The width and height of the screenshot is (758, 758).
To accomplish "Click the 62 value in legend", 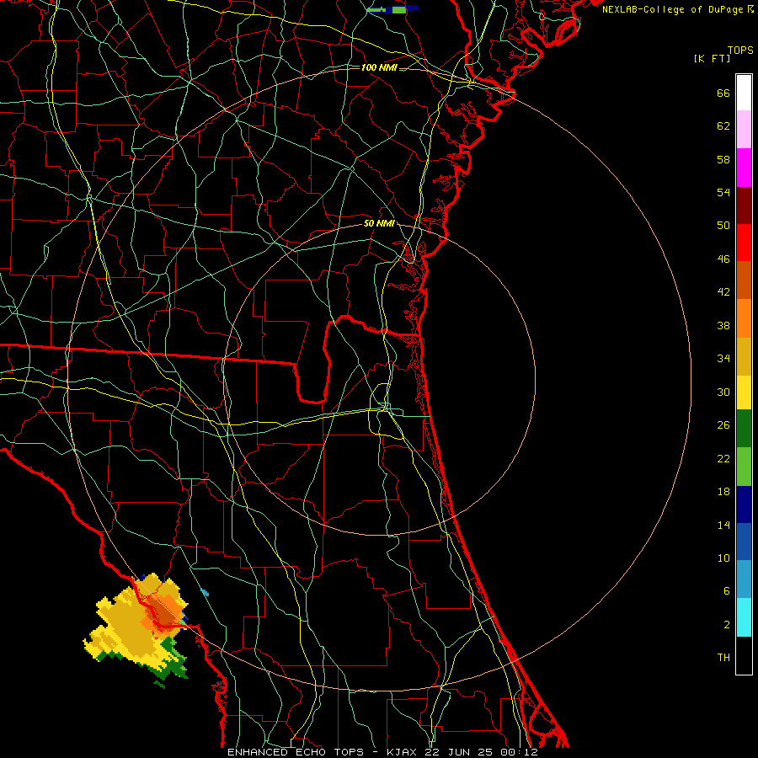I will tap(723, 126).
